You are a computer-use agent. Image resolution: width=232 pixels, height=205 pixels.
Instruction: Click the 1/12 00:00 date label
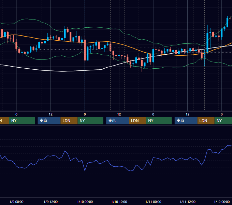pyautogui.click(x=222, y=202)
